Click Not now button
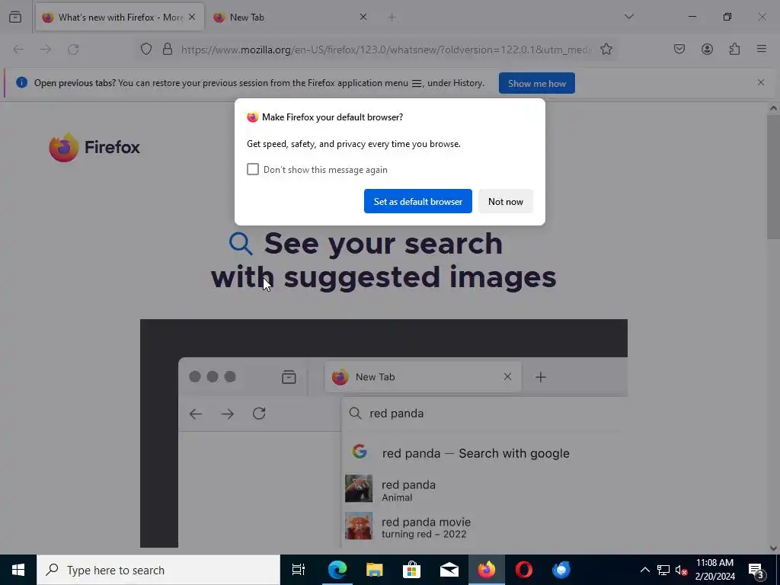780x585 pixels. click(506, 201)
